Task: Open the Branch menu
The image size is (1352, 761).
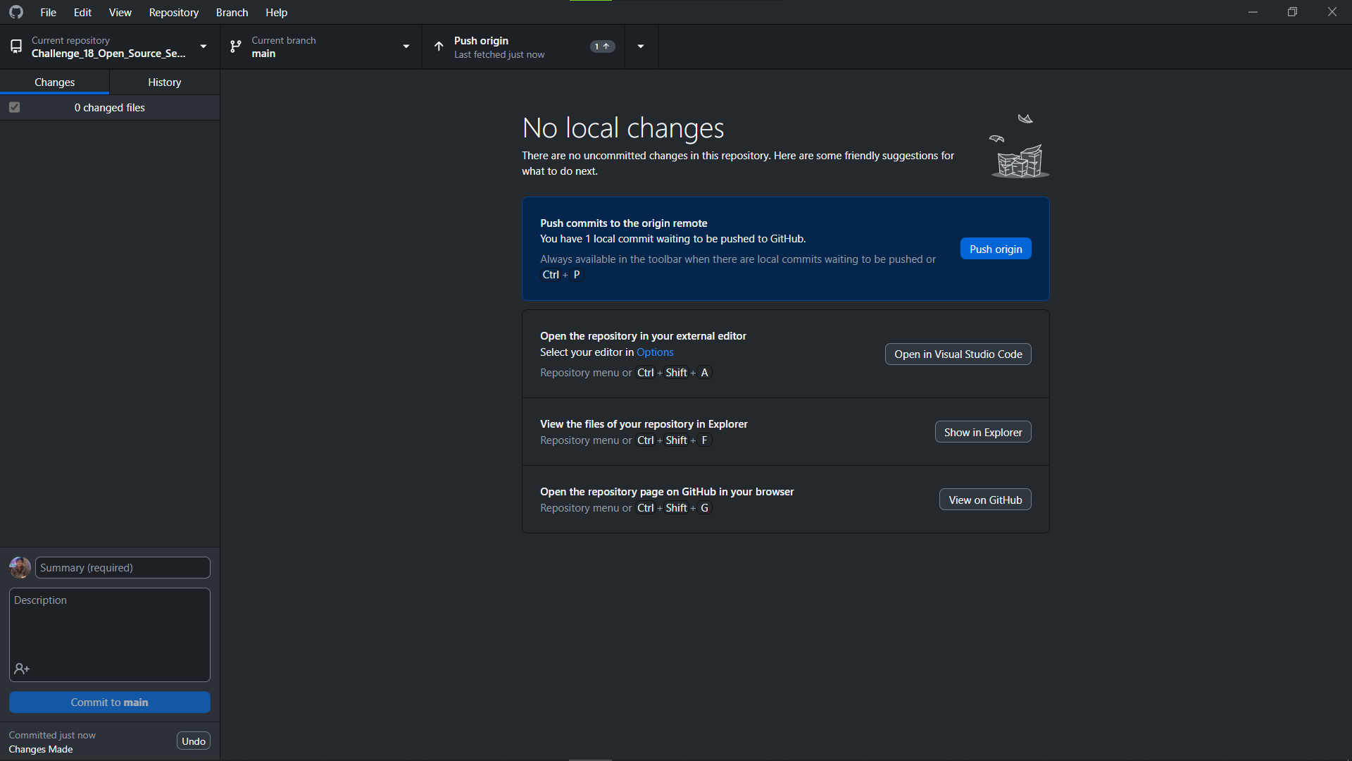Action: (x=231, y=12)
